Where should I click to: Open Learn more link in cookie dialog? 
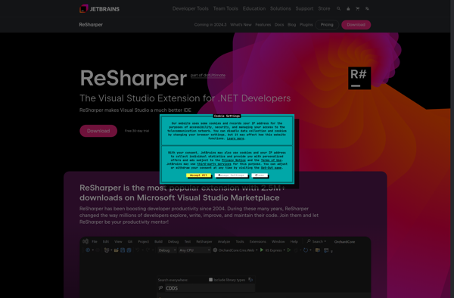coord(235,138)
